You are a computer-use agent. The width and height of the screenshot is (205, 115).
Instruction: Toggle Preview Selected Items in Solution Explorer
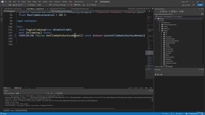[182, 11]
